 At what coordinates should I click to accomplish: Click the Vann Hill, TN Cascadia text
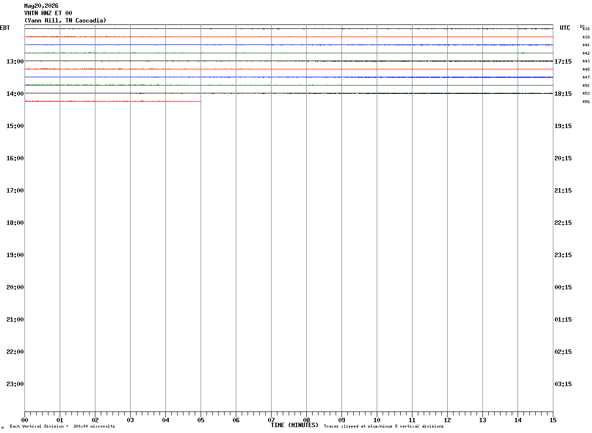tap(65, 21)
